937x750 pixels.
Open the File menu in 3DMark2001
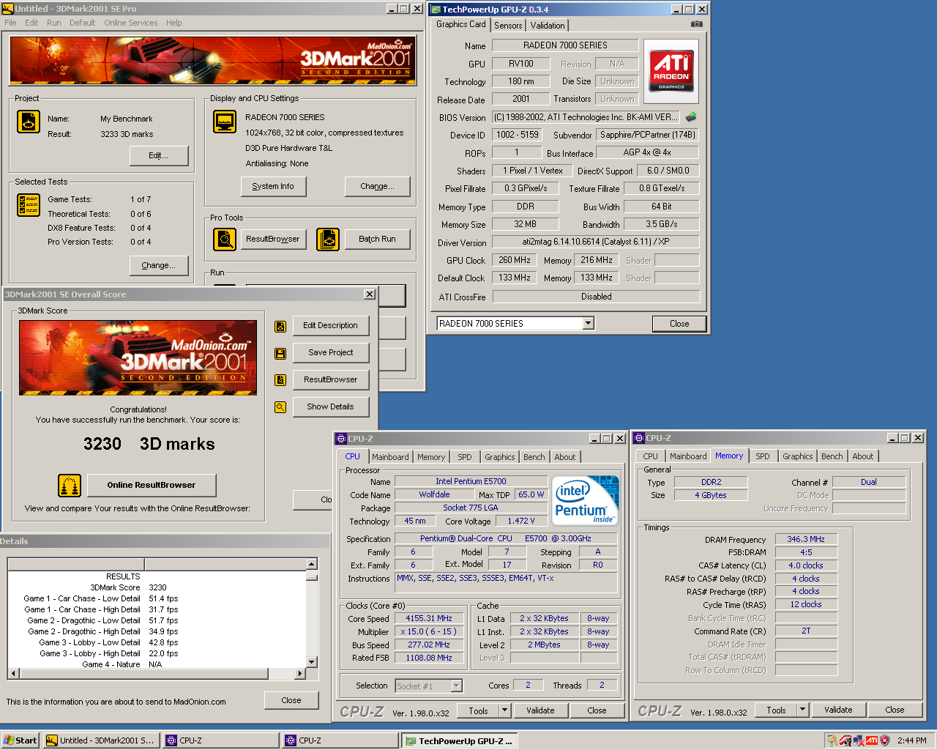coord(10,23)
